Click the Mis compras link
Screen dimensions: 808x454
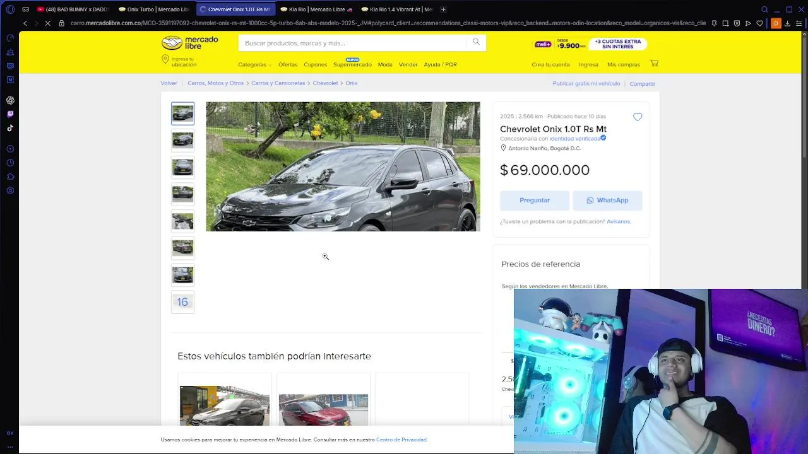click(624, 64)
